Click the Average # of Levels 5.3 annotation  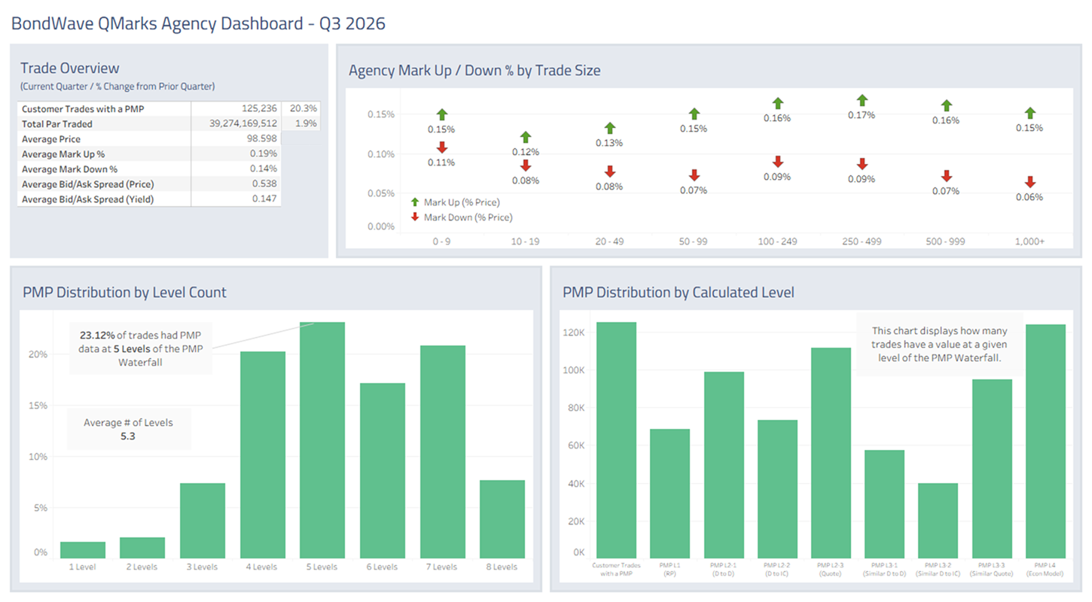tap(128, 429)
